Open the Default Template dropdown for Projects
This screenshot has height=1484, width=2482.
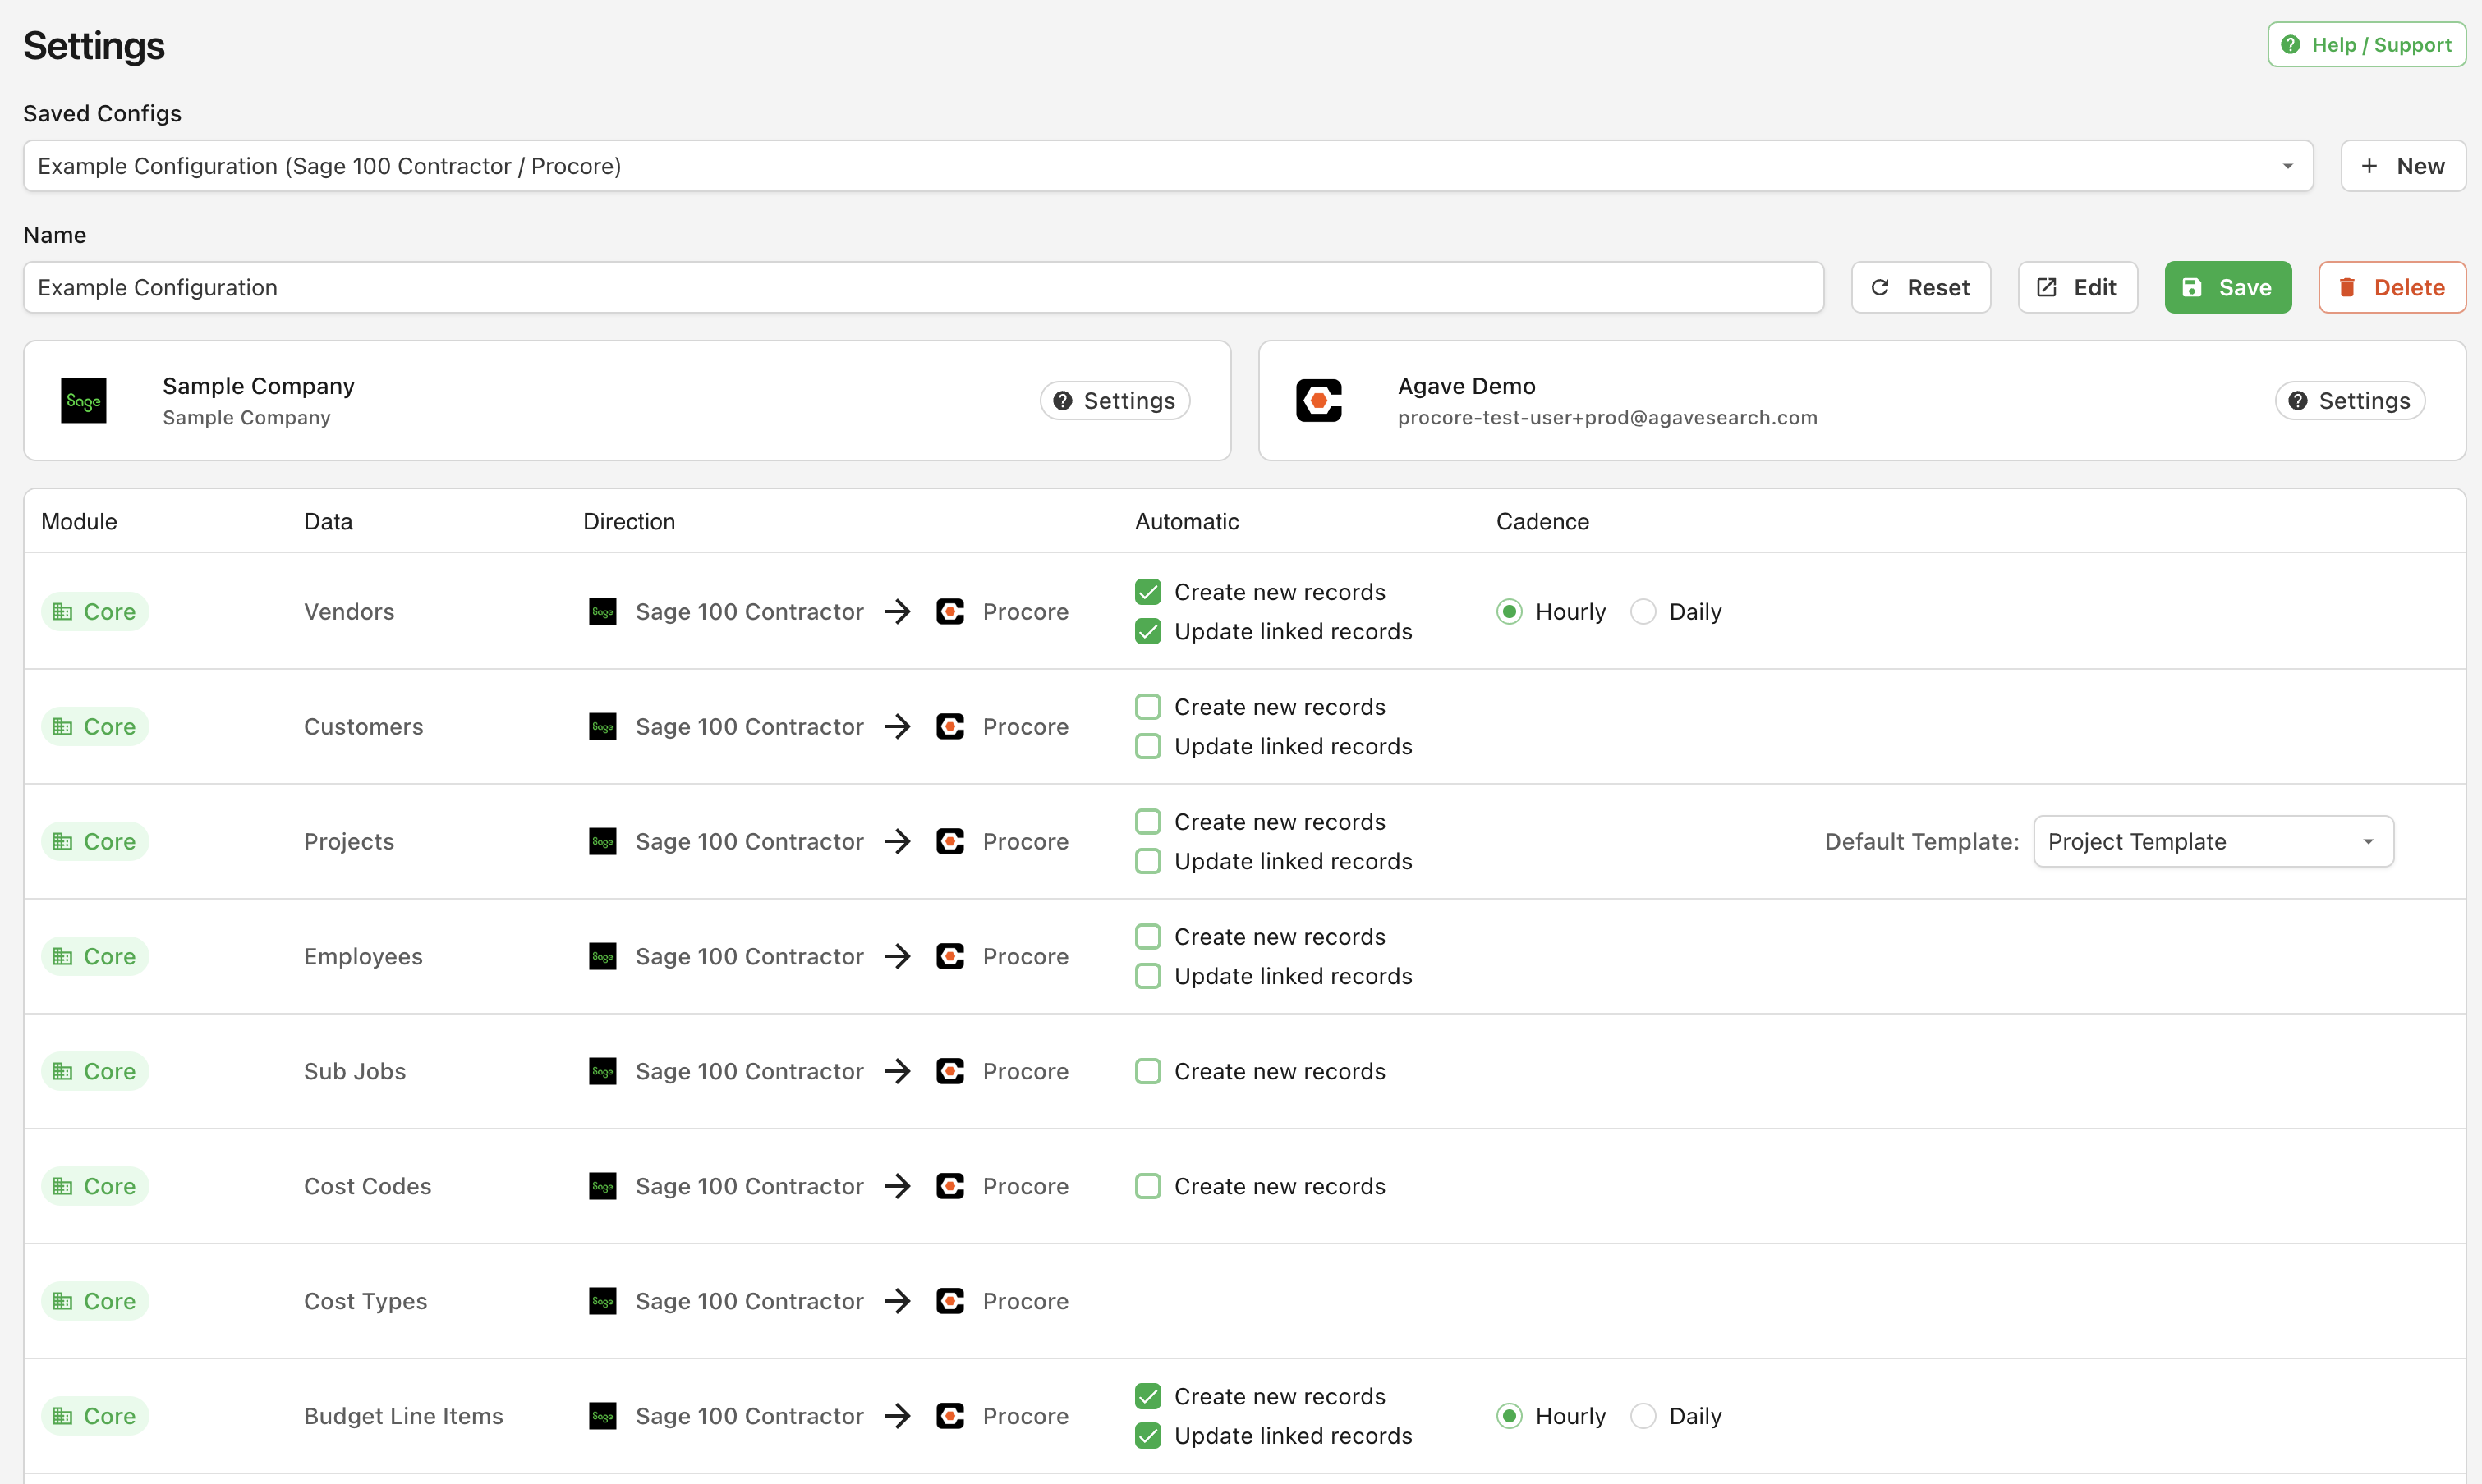(x=2213, y=841)
